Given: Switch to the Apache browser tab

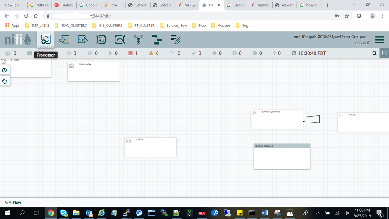Looking at the screenshot, I should (x=261, y=5).
